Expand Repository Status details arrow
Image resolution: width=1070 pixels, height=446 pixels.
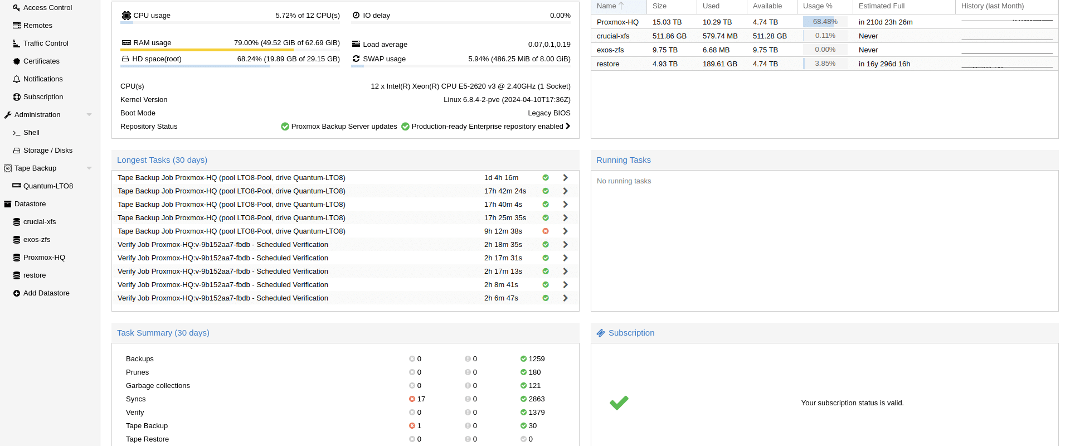pos(568,126)
